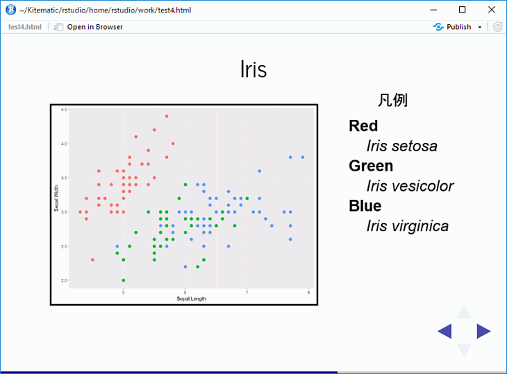Go to previous slide with left arrow

444,331
